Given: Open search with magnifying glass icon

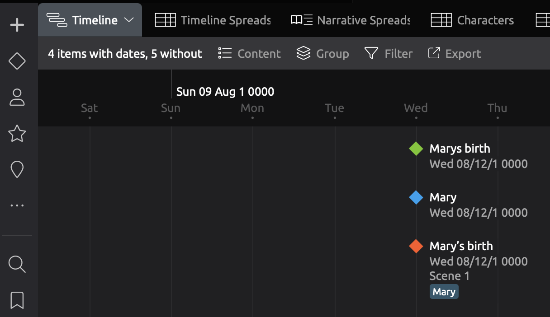Looking at the screenshot, I should click(x=17, y=264).
